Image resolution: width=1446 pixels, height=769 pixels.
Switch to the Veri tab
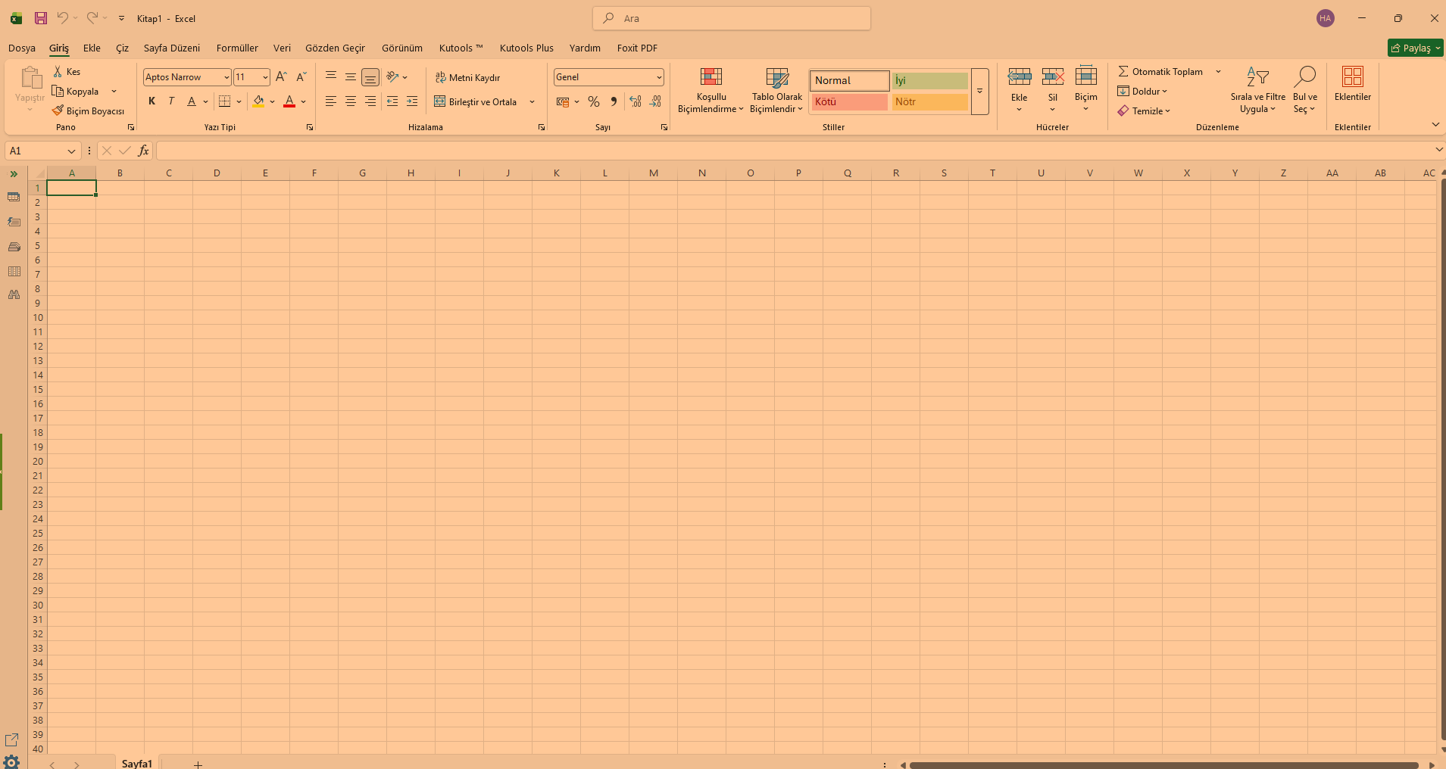pos(282,48)
